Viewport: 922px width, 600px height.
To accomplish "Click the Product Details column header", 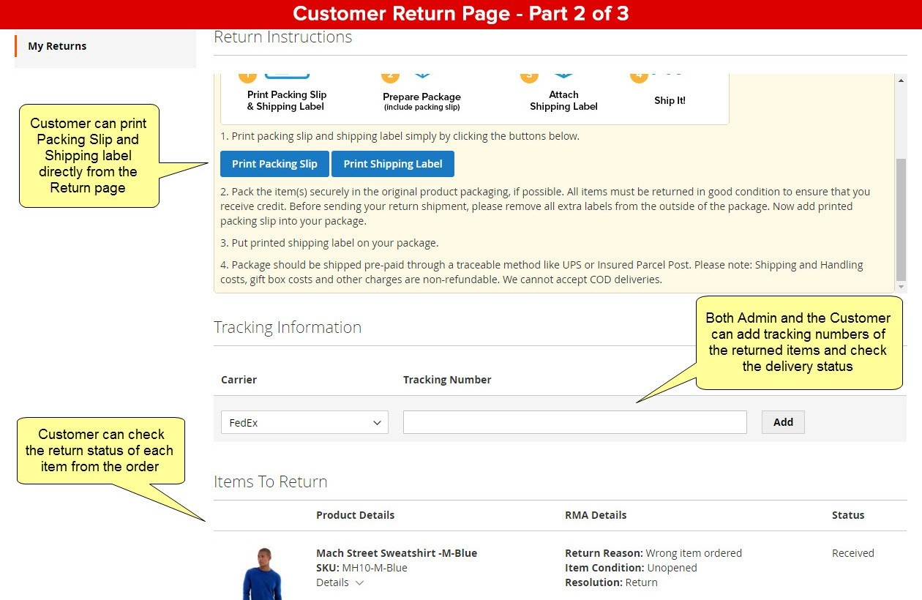I will [x=355, y=515].
